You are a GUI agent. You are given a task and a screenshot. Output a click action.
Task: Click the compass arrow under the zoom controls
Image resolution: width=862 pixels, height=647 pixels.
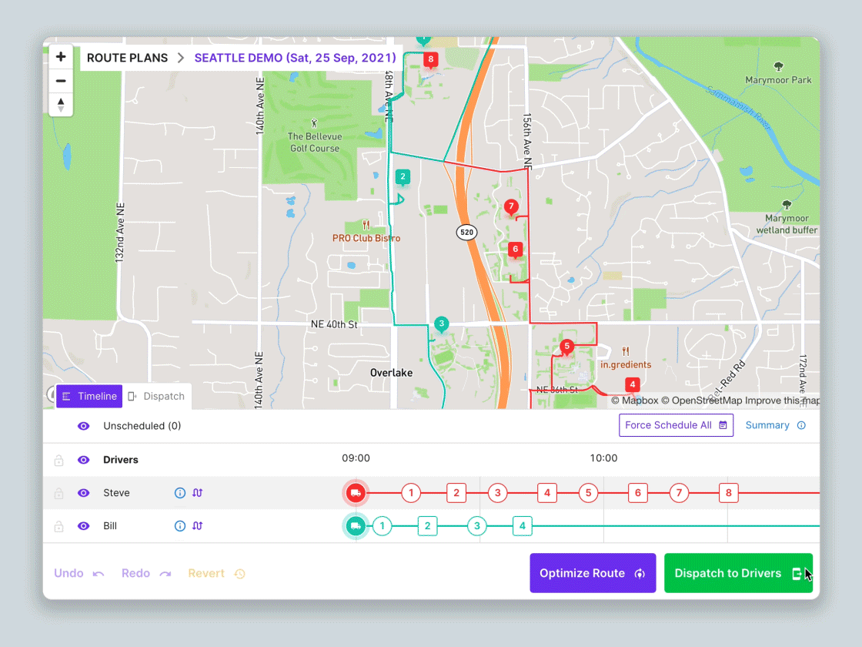61,104
